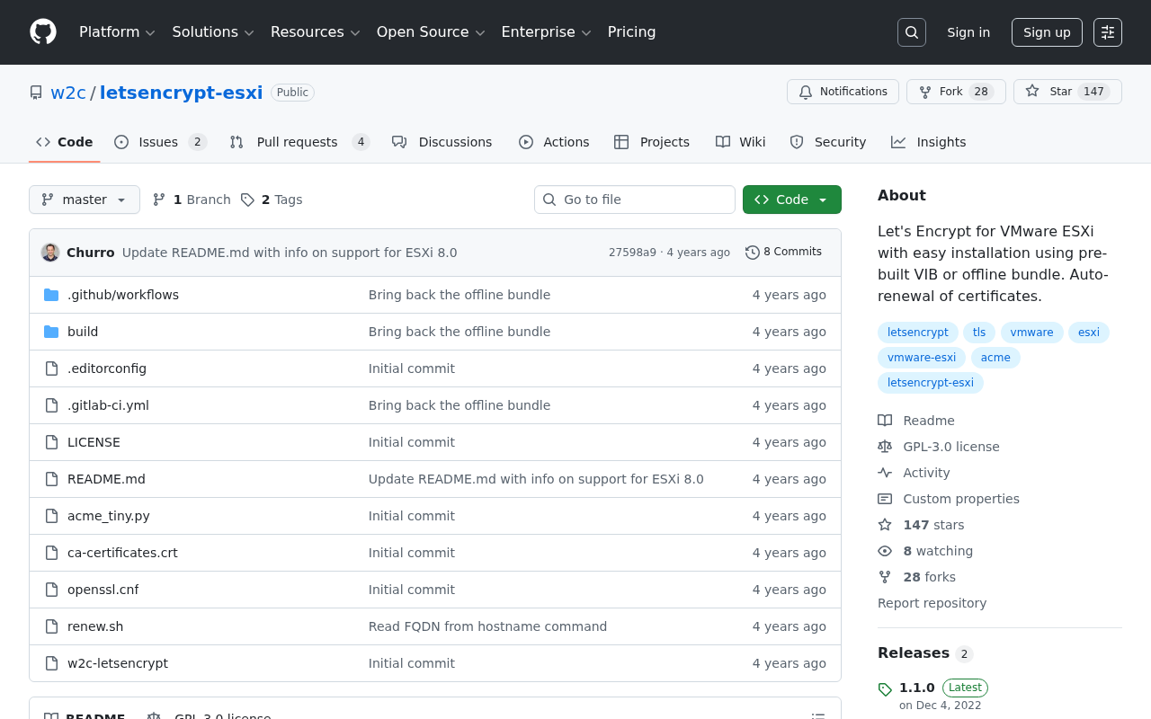
Task: Open the build folder icon
Action: click(x=51, y=332)
